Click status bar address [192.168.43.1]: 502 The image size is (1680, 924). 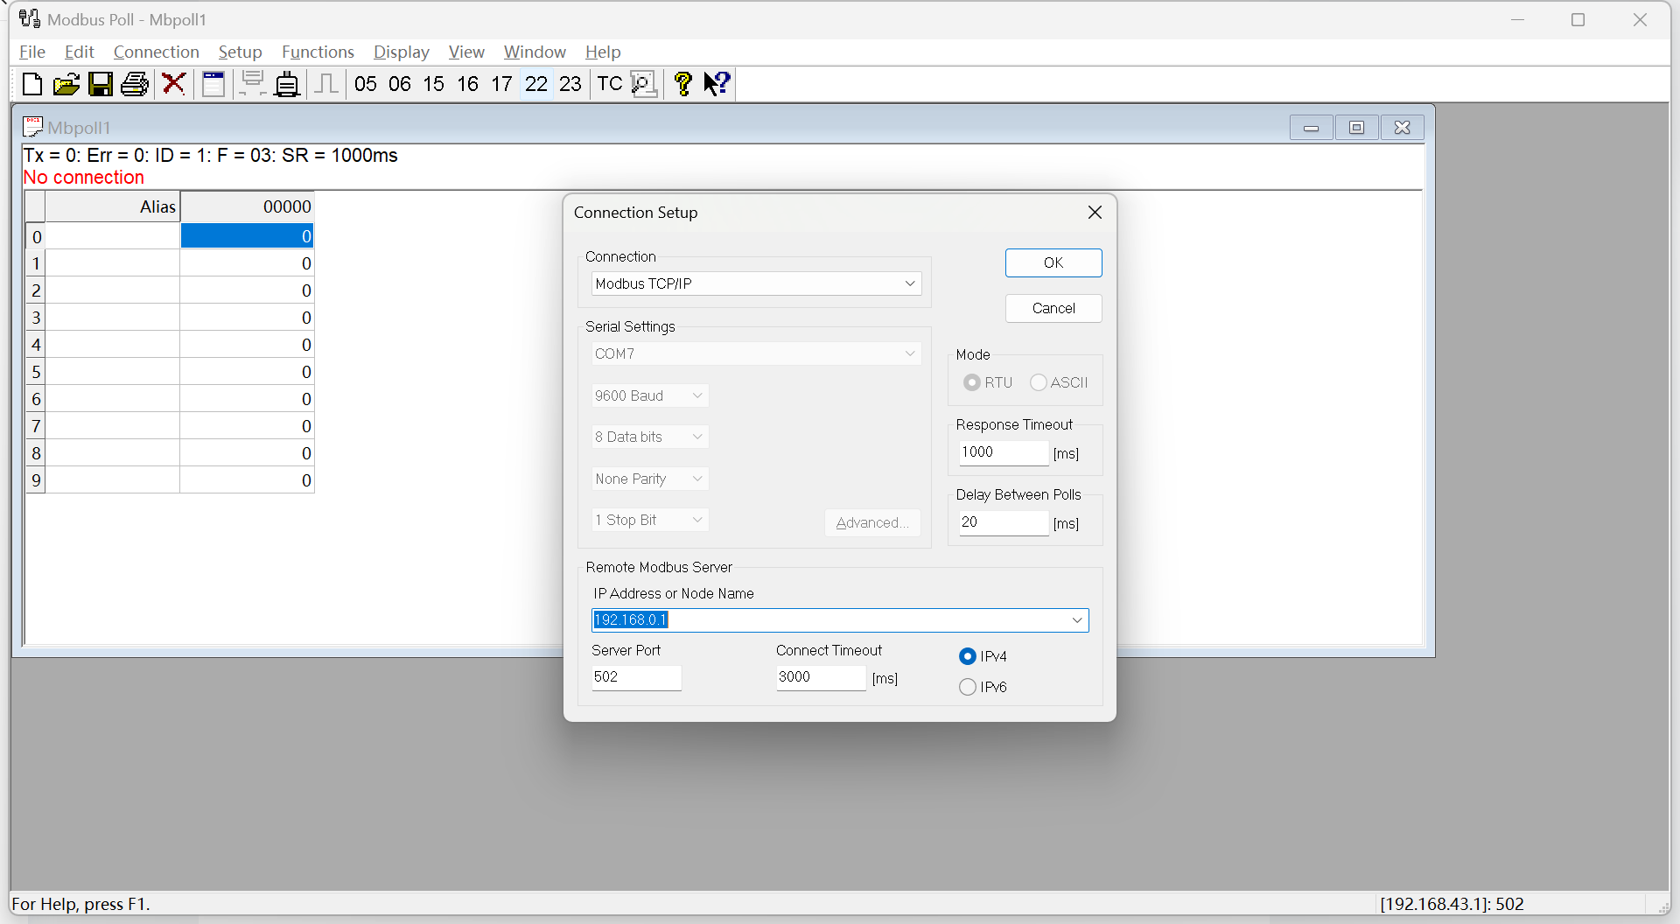point(1452,904)
